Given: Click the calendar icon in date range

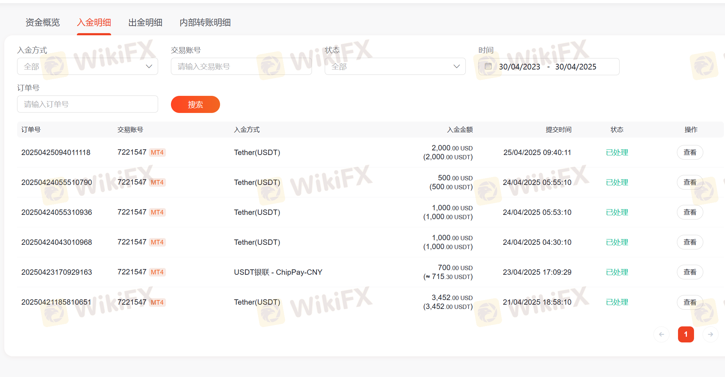Looking at the screenshot, I should pyautogui.click(x=488, y=66).
